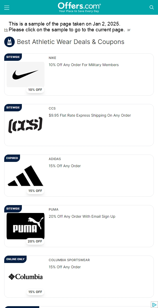Open Adidas 15% Off Any Order offer
The image size is (158, 308).
pos(65,166)
